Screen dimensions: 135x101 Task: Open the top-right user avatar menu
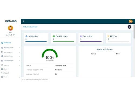[131, 21]
